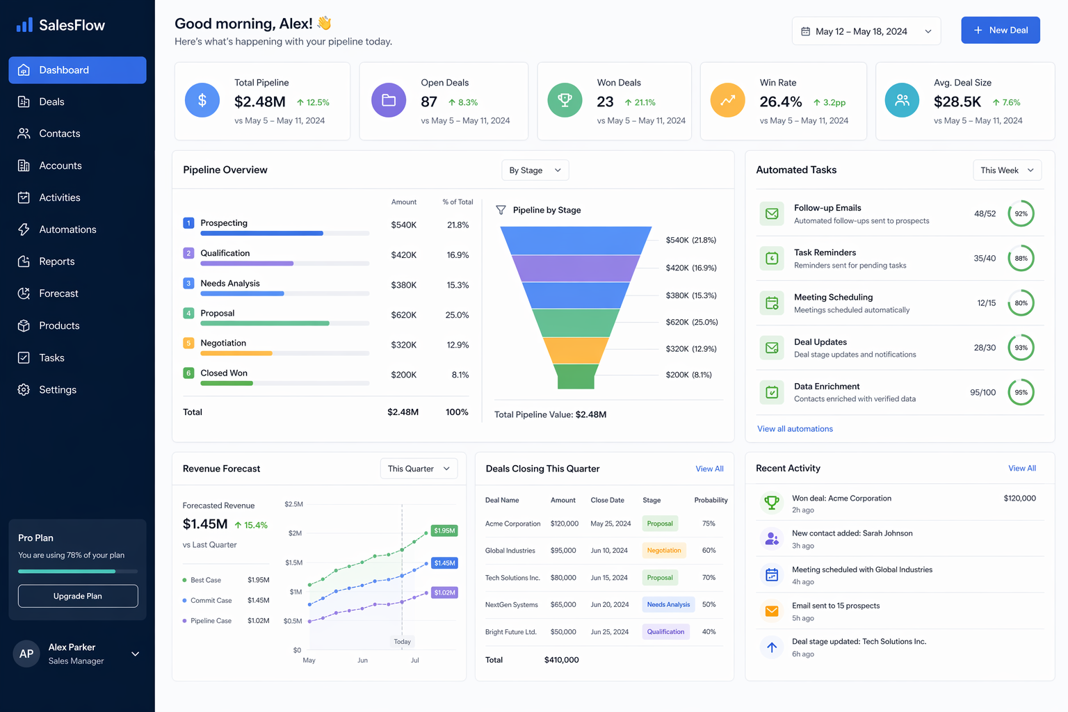Click the Closed Won stage number 6 badge
This screenshot has width=1068, height=712.
click(x=188, y=373)
